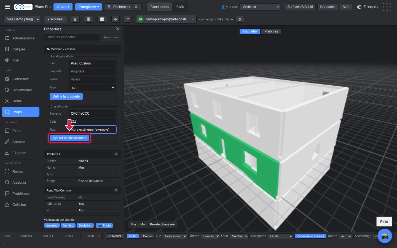The height and width of the screenshot is (248, 397).
Task: Mark element as Deviation
Action: [x=85, y=225]
